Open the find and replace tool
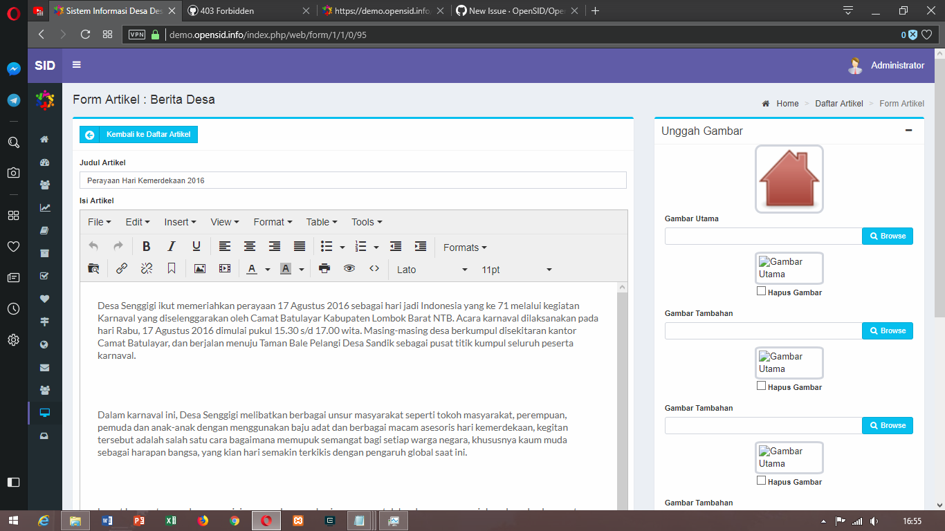 [x=94, y=269]
